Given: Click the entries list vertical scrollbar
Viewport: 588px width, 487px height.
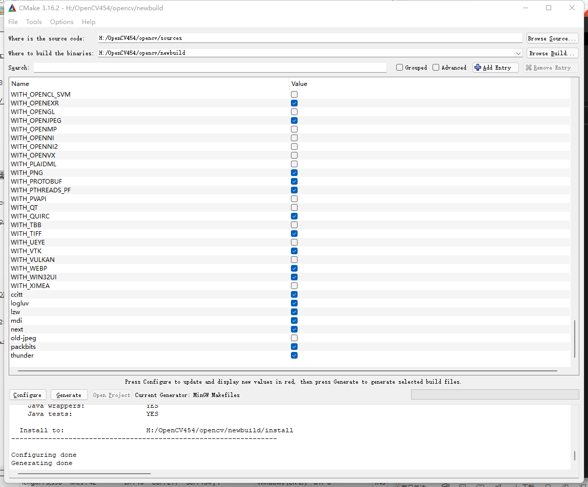Looking at the screenshot, I should pos(575,339).
